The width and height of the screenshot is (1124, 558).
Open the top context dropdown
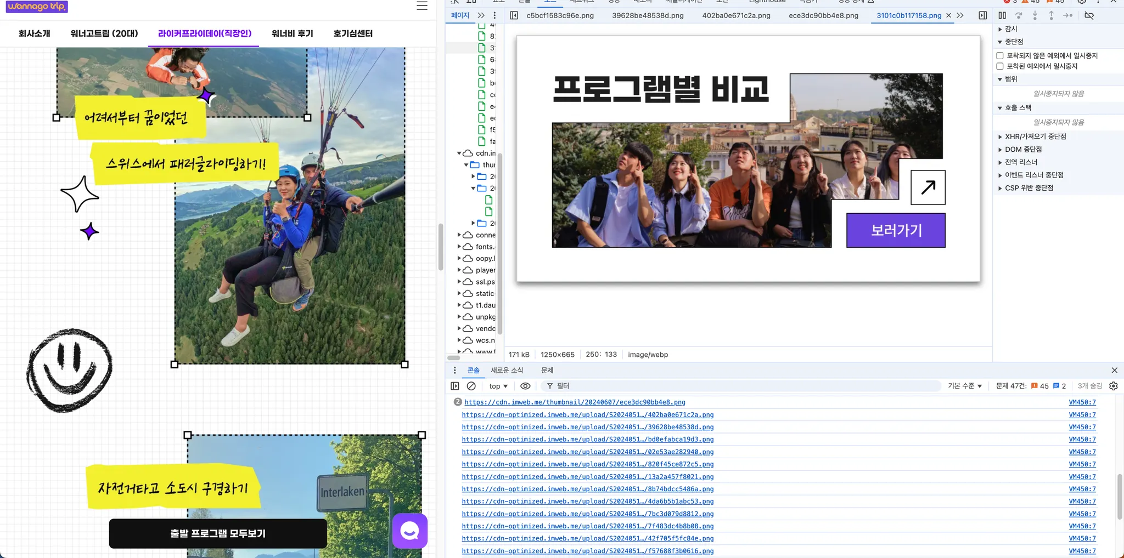498,386
